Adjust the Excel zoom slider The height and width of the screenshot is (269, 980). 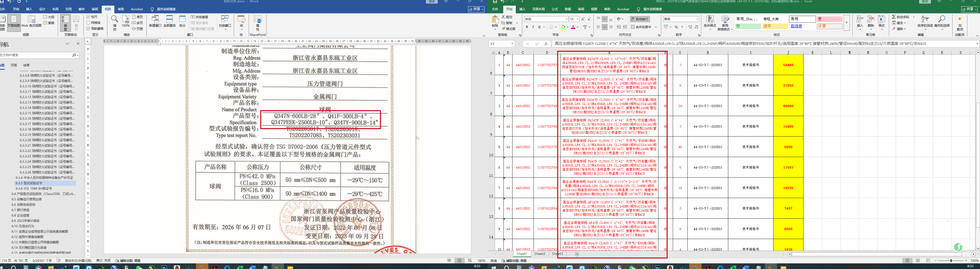pos(951,261)
